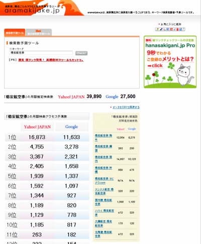
Task: Click the 8位 Google value 820
Action: (x=72, y=205)
